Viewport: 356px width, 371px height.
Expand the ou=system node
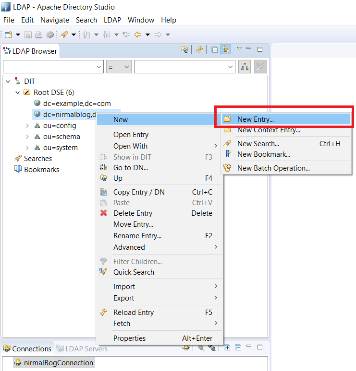pyautogui.click(x=27, y=148)
